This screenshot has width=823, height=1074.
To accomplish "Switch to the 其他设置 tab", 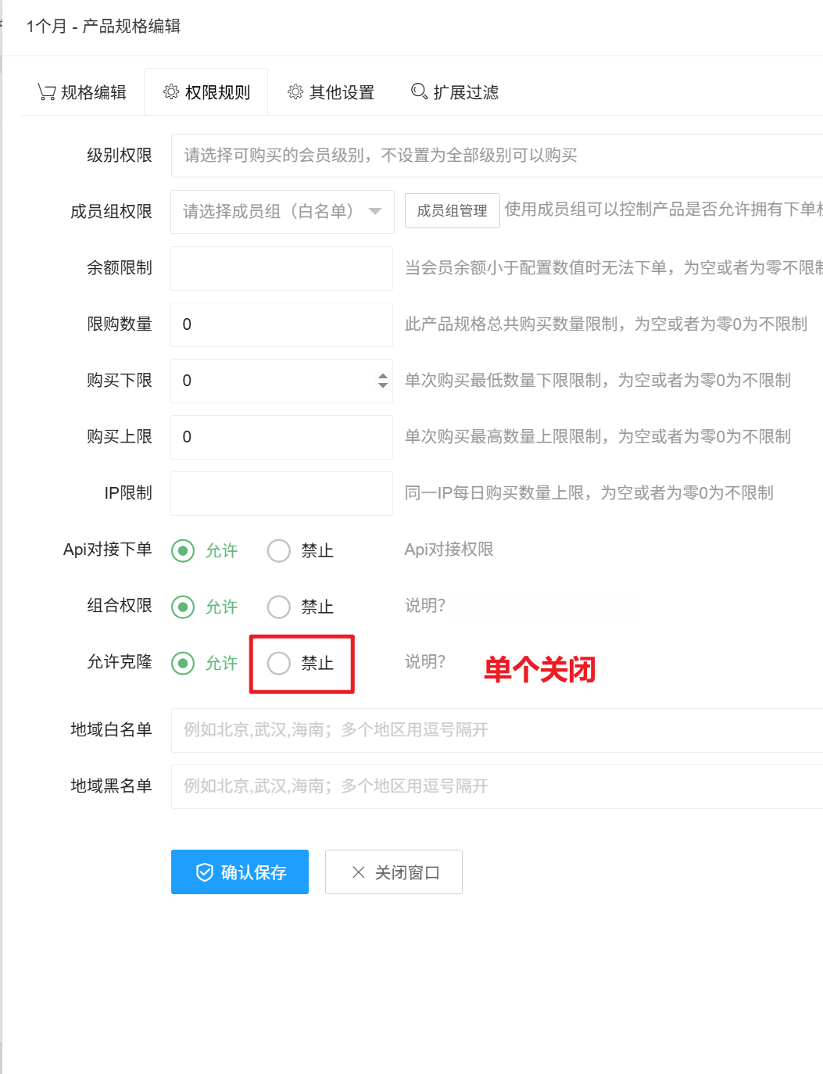I will tap(331, 92).
